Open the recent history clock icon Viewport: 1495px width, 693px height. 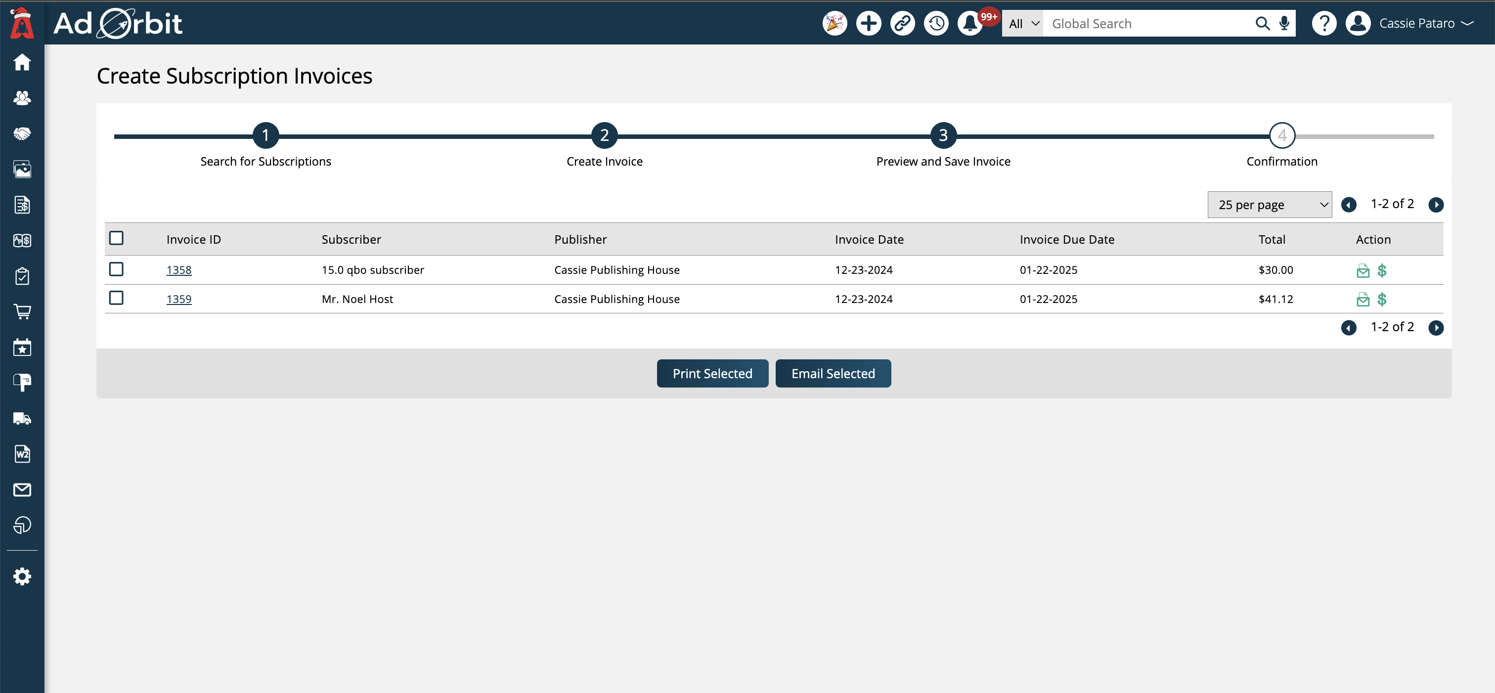coord(935,24)
